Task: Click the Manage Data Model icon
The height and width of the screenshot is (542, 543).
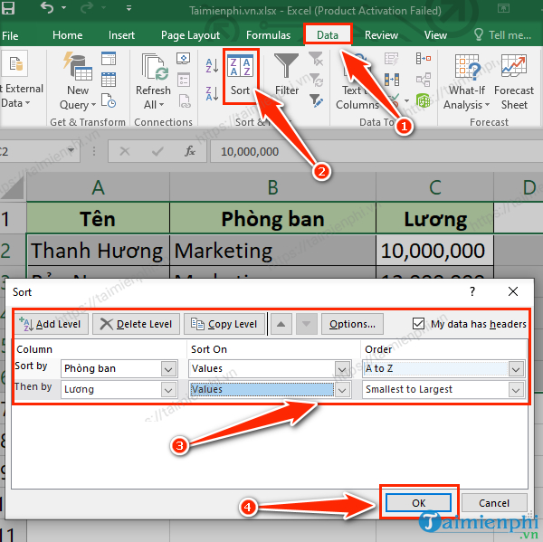Action: tap(424, 100)
